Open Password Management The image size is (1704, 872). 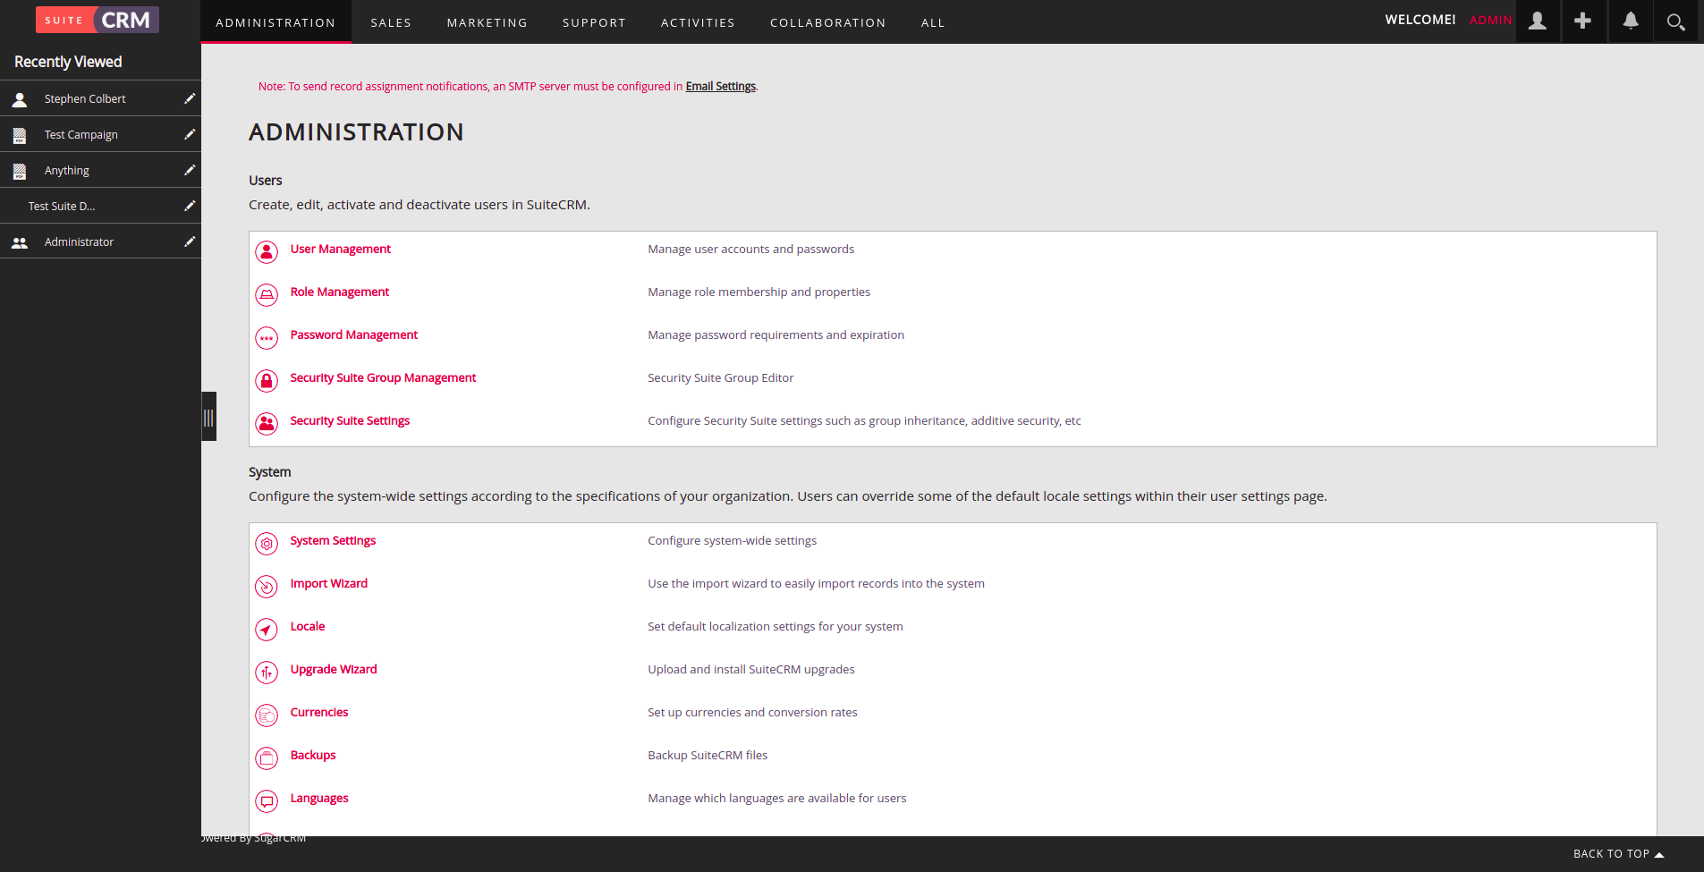354,335
